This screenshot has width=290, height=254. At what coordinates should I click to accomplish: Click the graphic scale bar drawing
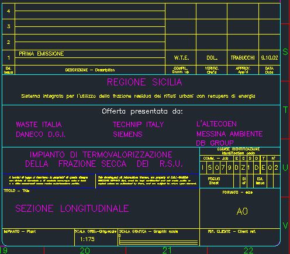[x=158, y=243]
